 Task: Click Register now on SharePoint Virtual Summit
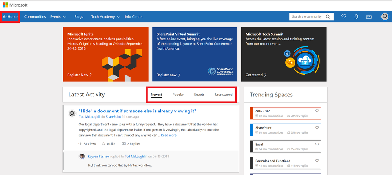pos(168,75)
